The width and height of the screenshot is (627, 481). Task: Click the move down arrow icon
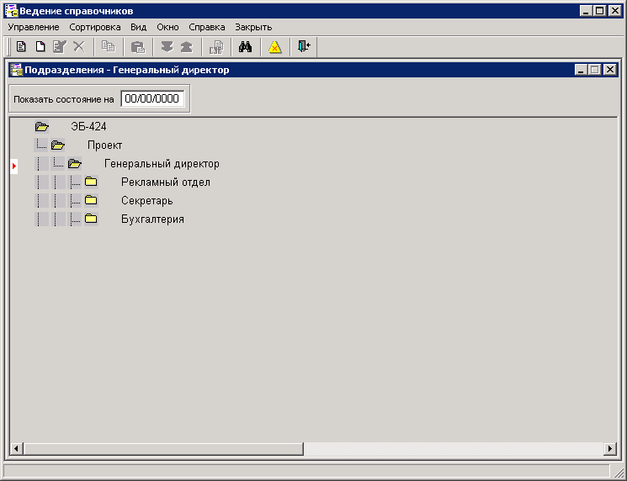pos(167,47)
